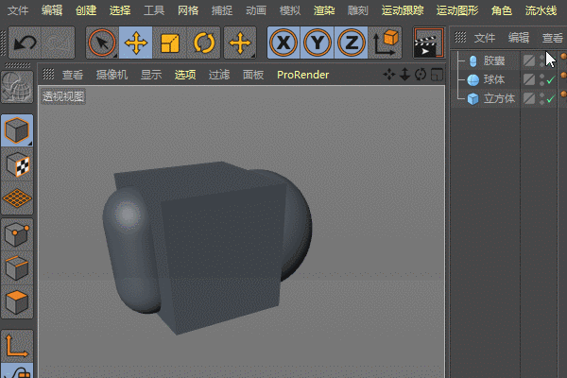Open the 运动图形 menu
The image size is (567, 378).
point(457,10)
